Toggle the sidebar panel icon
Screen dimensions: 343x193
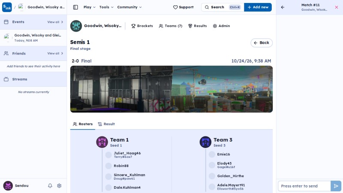tap(75, 7)
